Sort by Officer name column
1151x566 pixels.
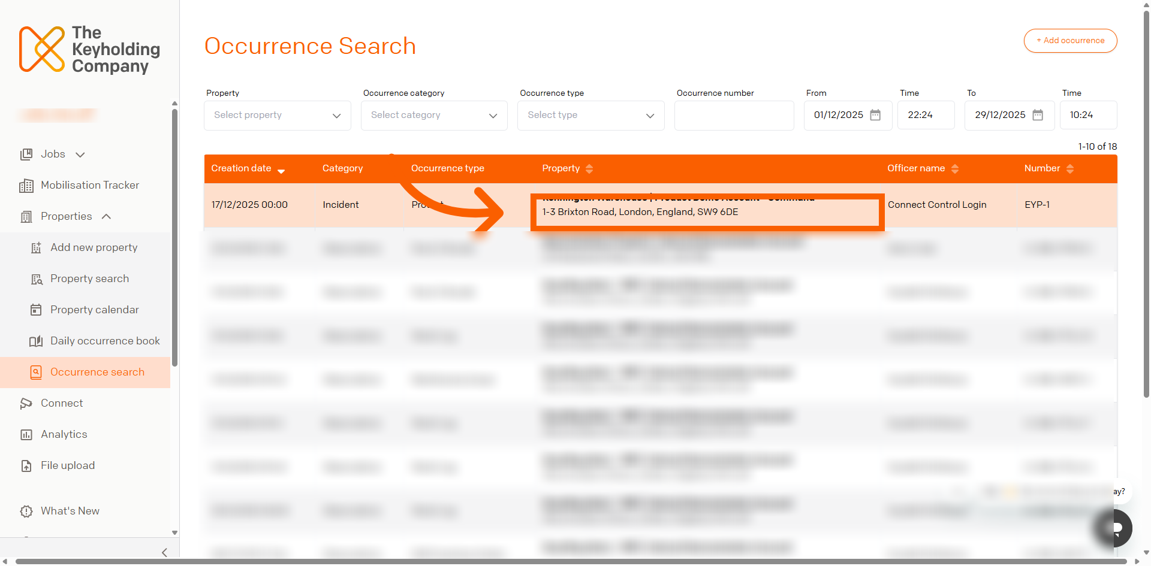coord(916,168)
